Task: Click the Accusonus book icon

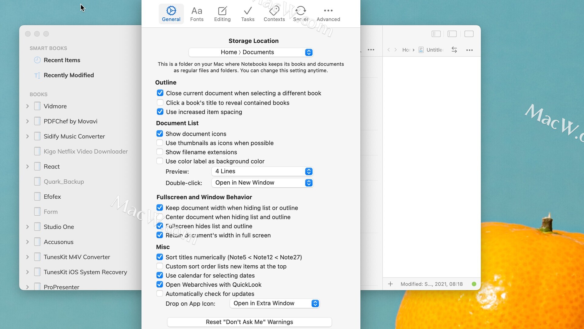Action: 37,242
